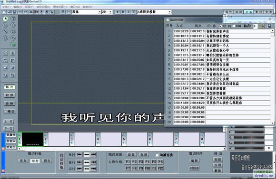
Task: Click the Save disk icon in main toolbar
Action: (14, 12)
